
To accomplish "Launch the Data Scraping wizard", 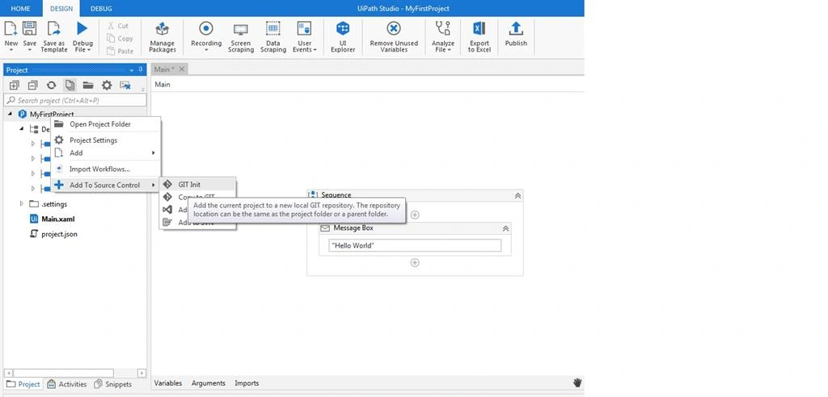I will [x=273, y=36].
